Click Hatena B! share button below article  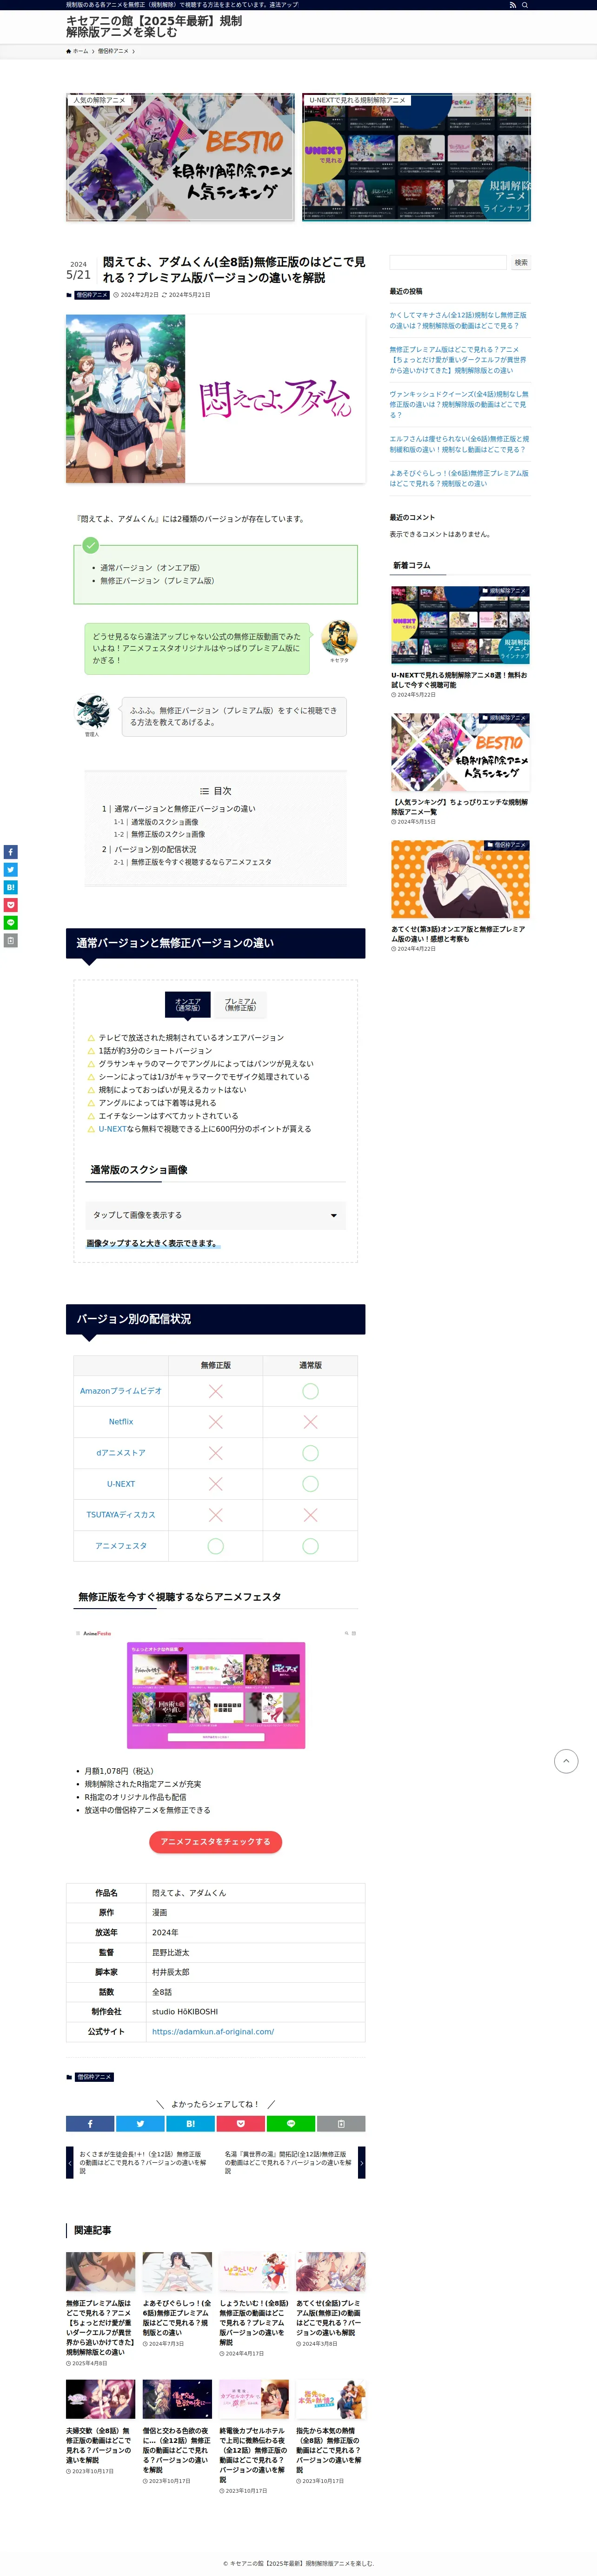190,2123
